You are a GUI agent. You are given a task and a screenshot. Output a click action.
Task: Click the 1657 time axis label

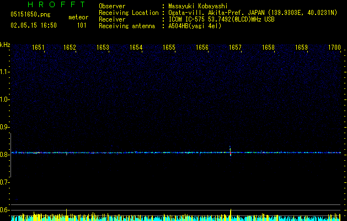coord(235,48)
